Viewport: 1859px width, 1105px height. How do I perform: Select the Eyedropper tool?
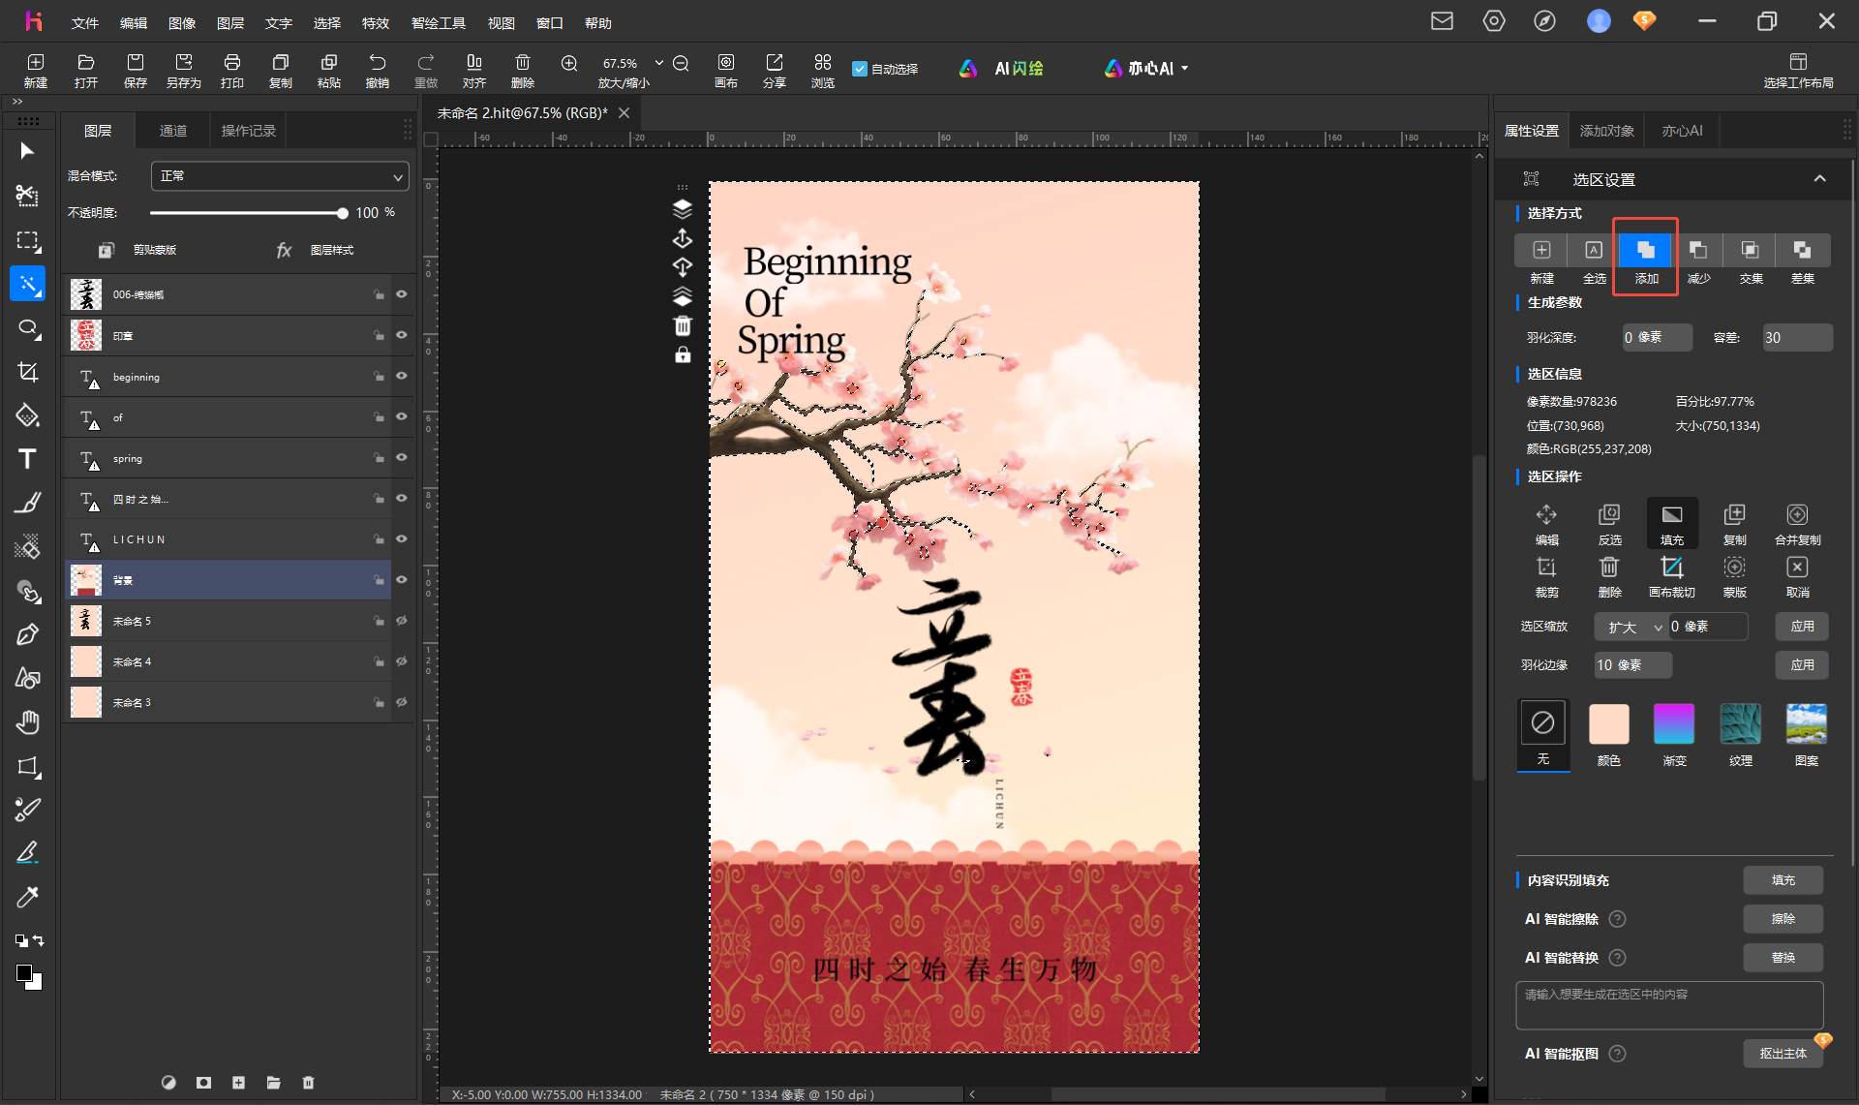click(27, 897)
